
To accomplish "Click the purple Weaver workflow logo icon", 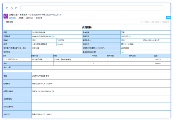I will point(6,16).
